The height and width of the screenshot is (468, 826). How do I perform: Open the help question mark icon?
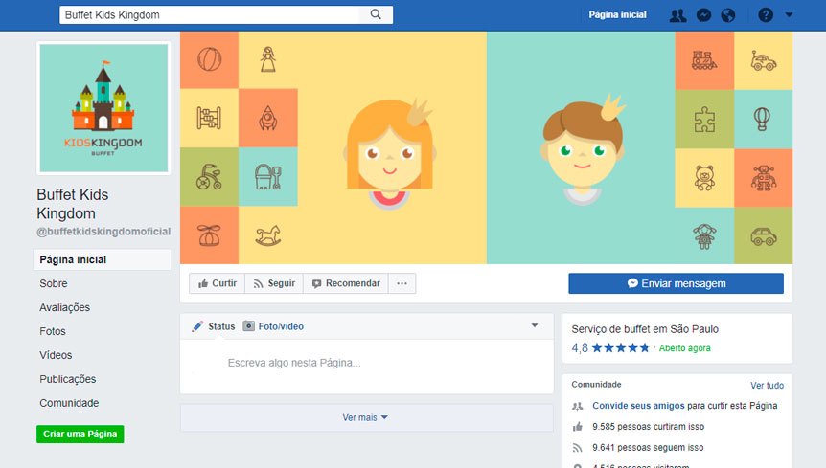coord(765,15)
